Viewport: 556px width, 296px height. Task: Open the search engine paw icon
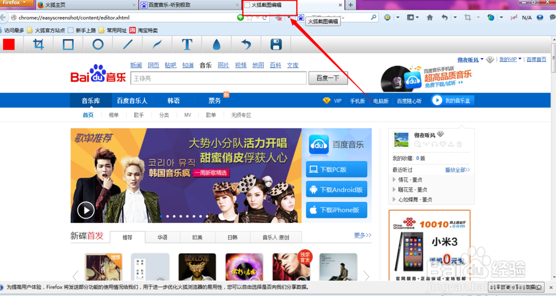(300, 17)
